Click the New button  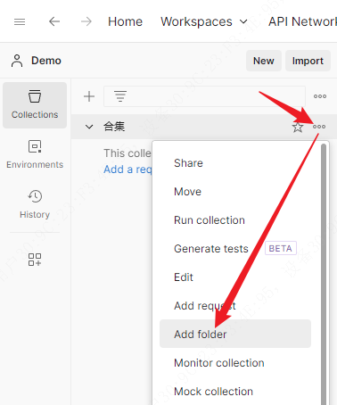click(x=264, y=61)
